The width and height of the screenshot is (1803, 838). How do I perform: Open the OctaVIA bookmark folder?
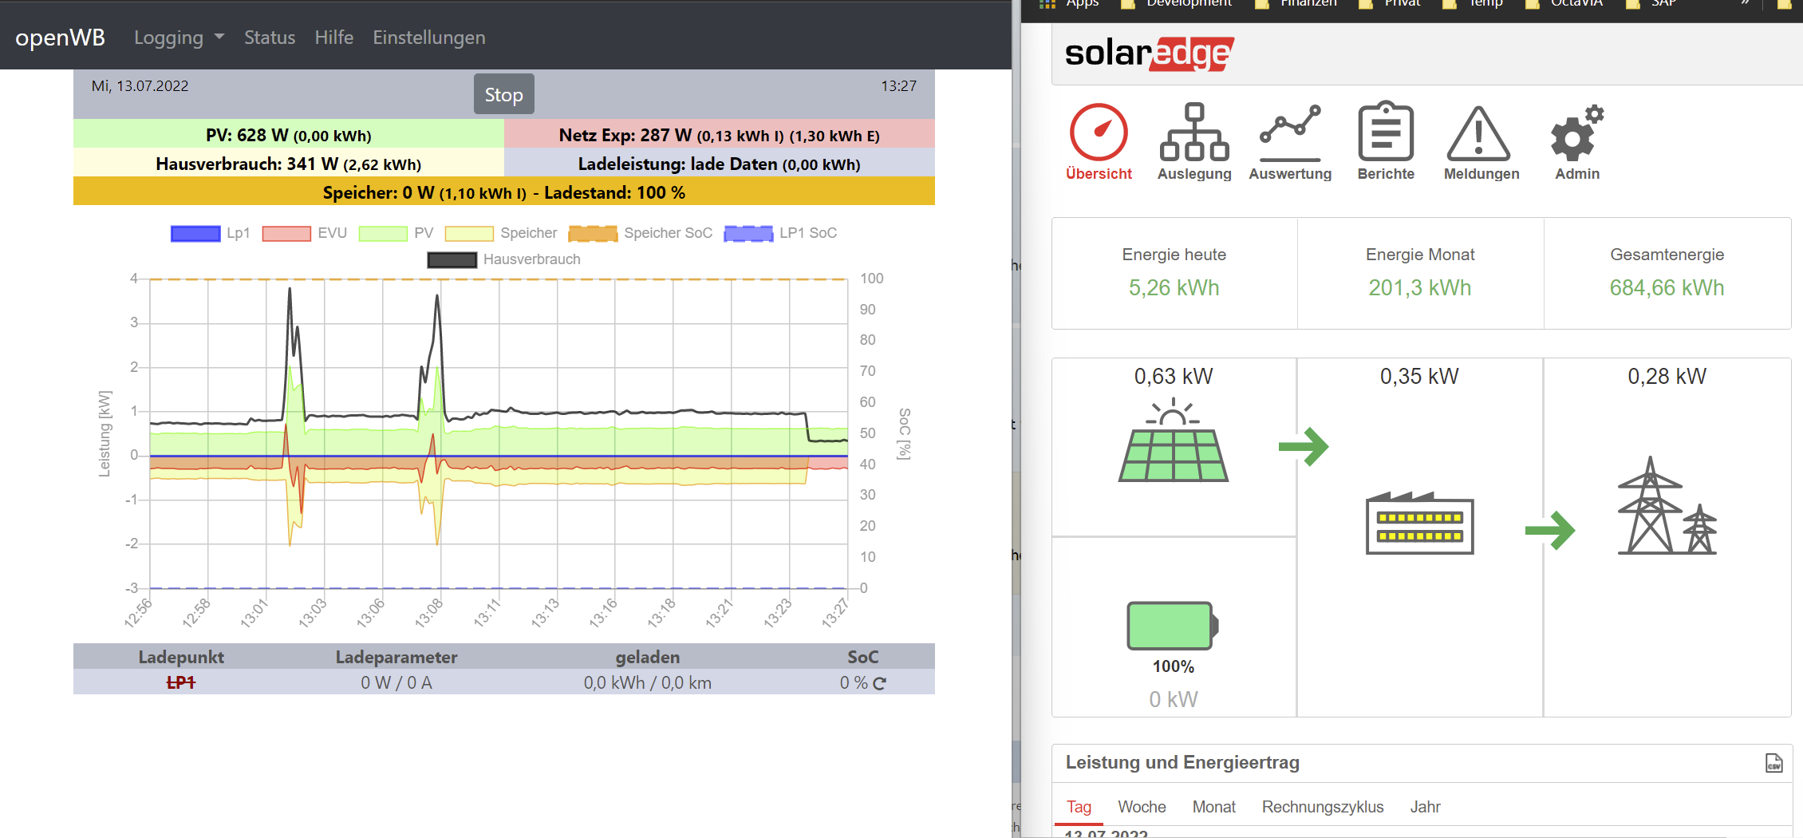click(1564, 3)
